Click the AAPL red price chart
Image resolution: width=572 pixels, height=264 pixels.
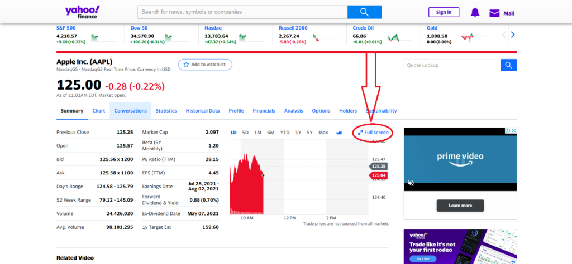coord(246,184)
